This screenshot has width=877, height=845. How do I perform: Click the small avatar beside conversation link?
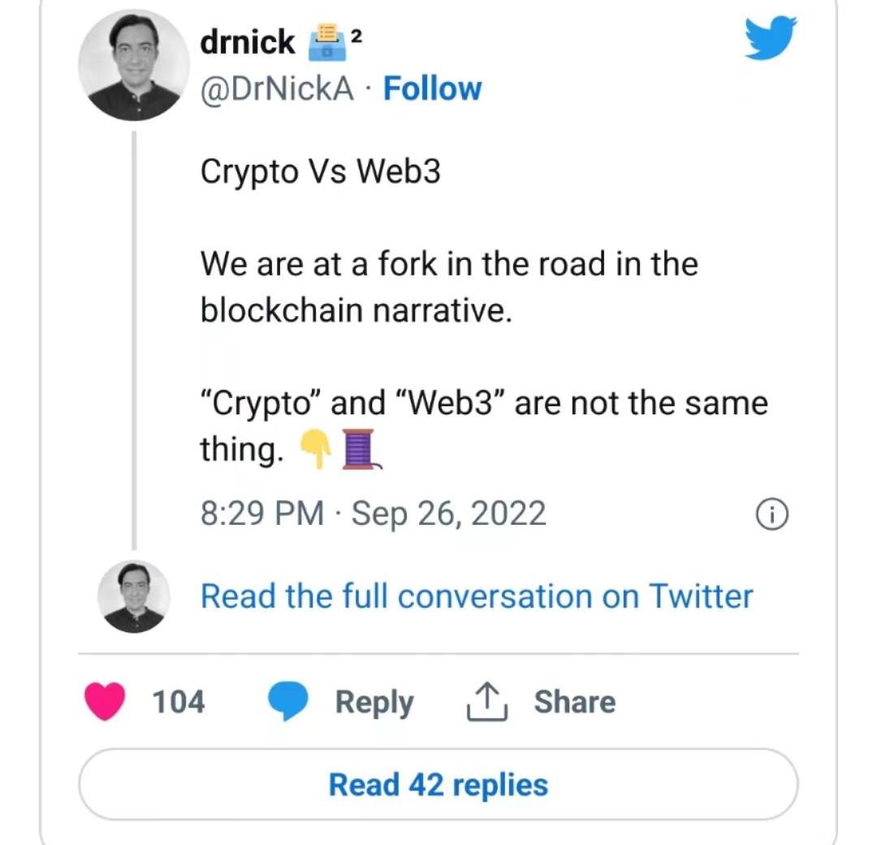coord(134,596)
